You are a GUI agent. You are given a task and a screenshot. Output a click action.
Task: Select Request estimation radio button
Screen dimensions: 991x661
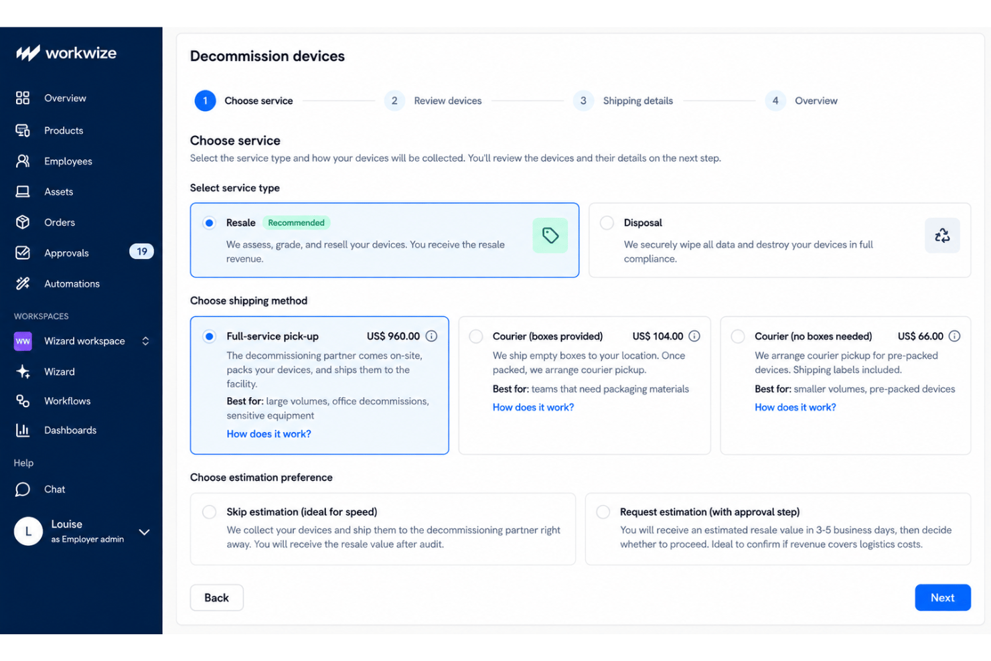pos(603,512)
